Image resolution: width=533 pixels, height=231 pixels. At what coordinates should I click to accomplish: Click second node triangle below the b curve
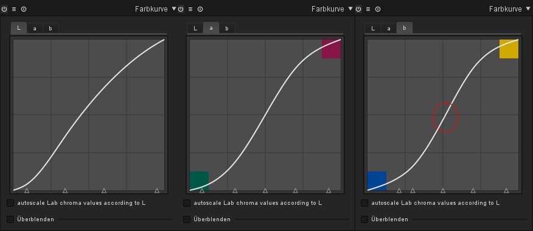[413, 191]
